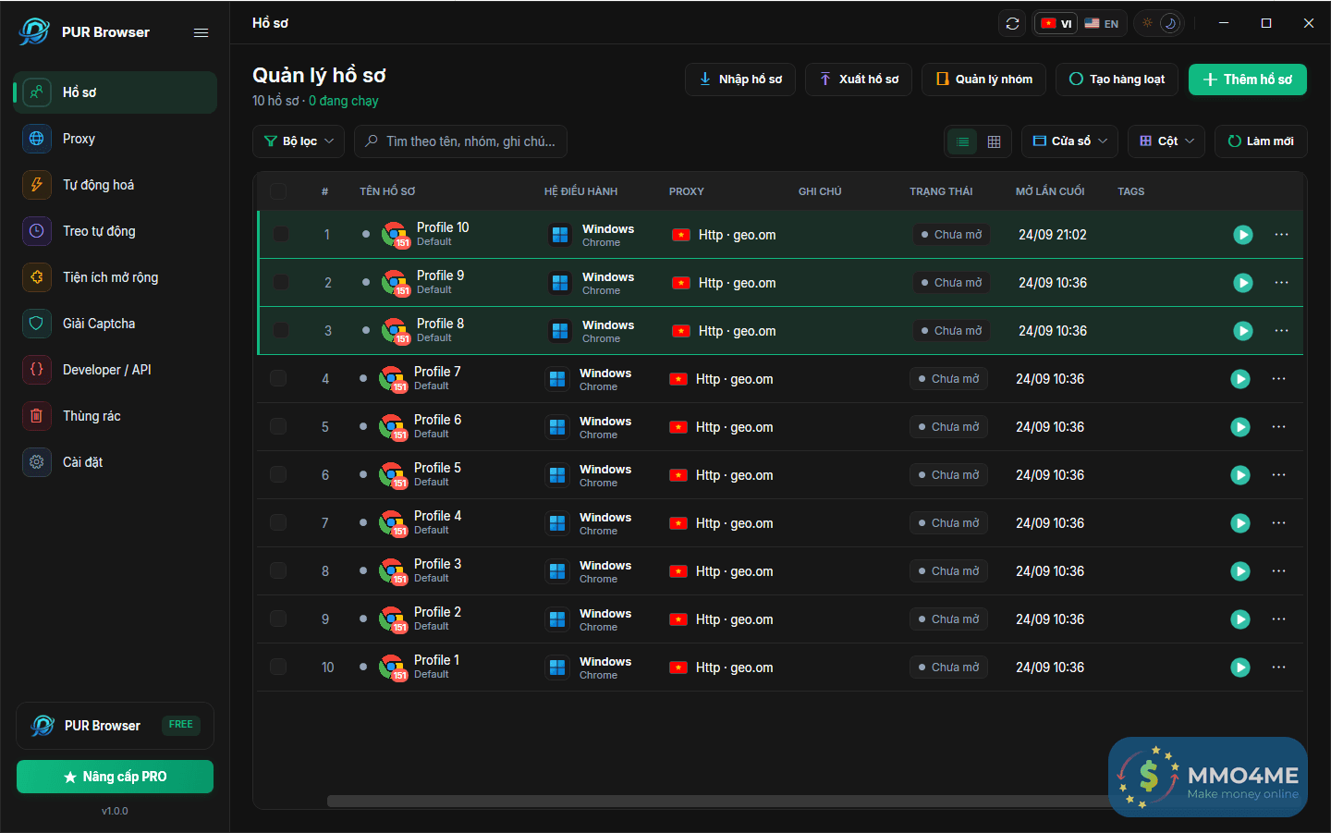Tick the checkbox for Profile 1
1331x833 pixels.
278,668
